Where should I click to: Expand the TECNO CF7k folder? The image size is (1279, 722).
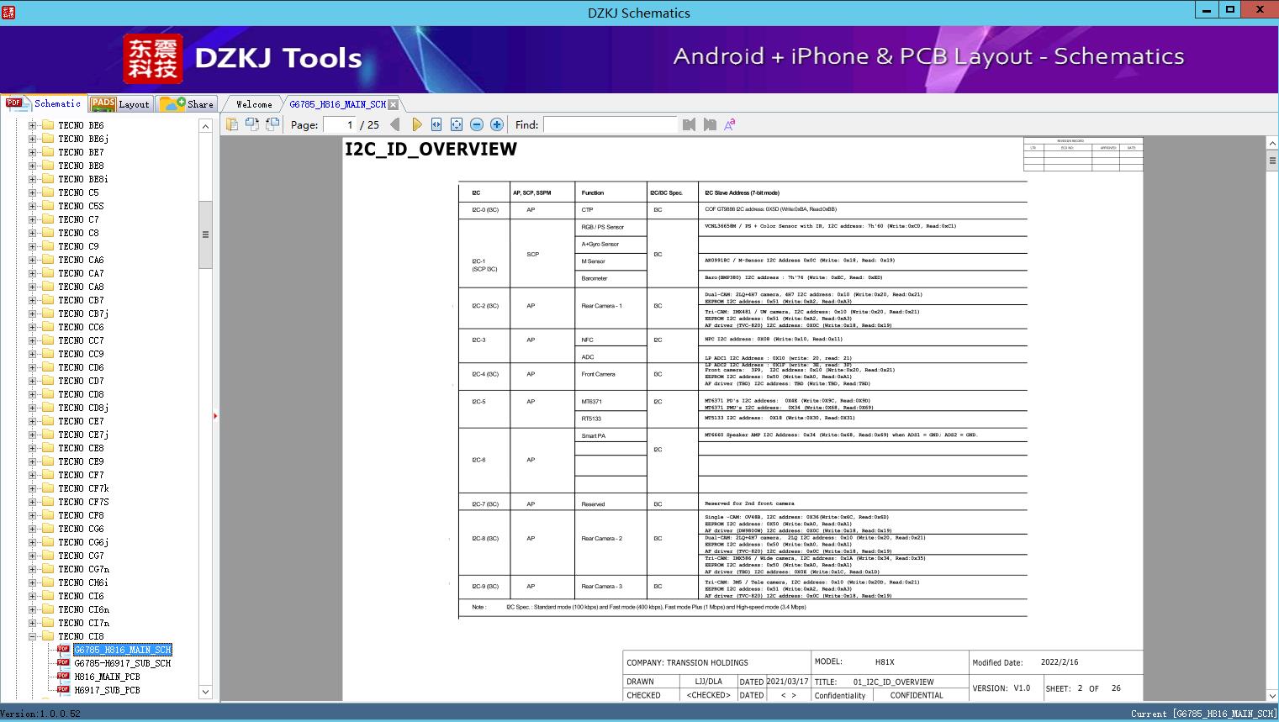click(x=33, y=488)
